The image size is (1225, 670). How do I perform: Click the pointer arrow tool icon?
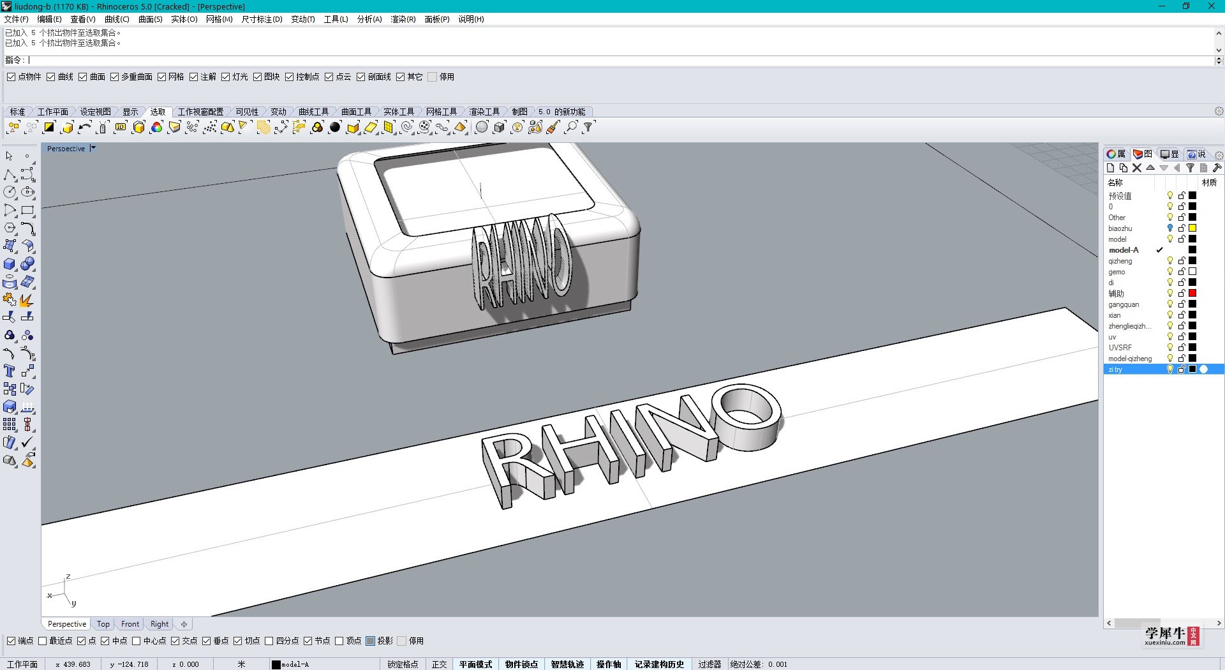tap(10, 156)
